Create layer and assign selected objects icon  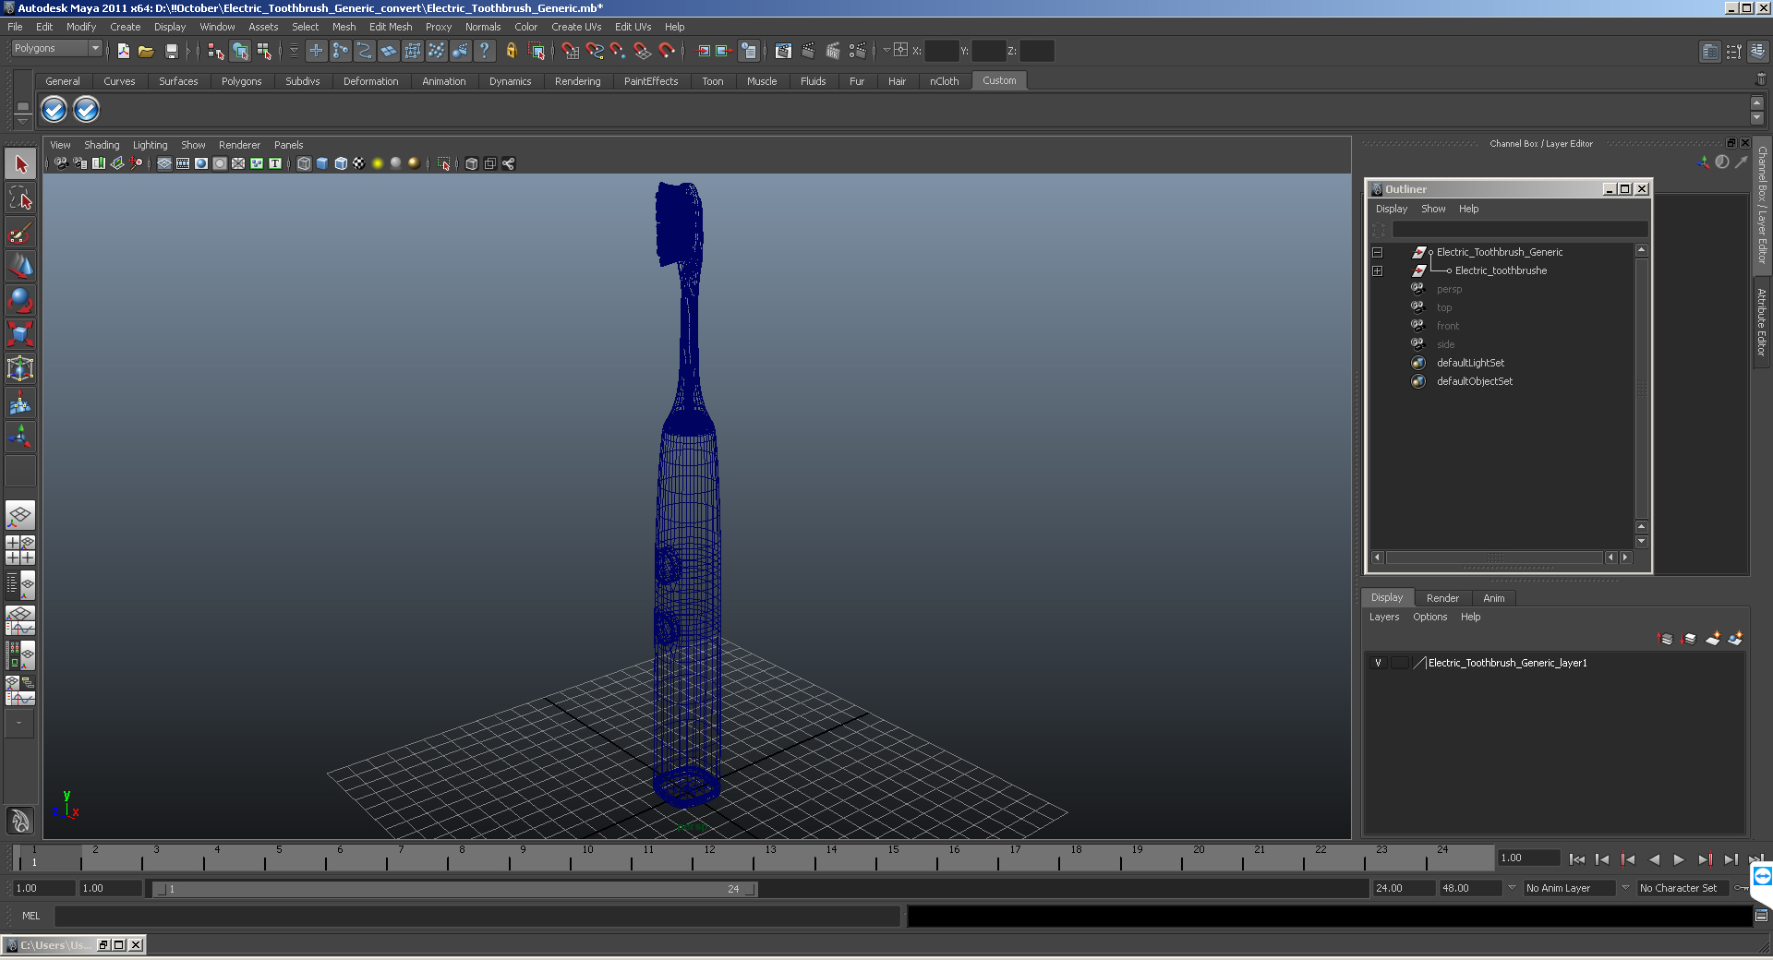1735,639
